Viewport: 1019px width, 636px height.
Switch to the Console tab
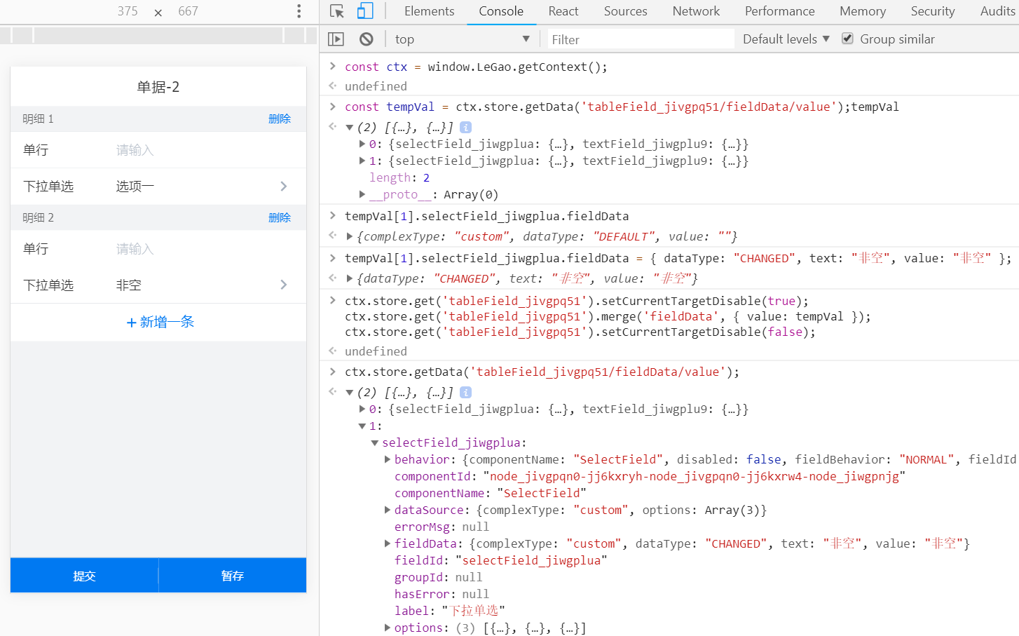coord(501,11)
